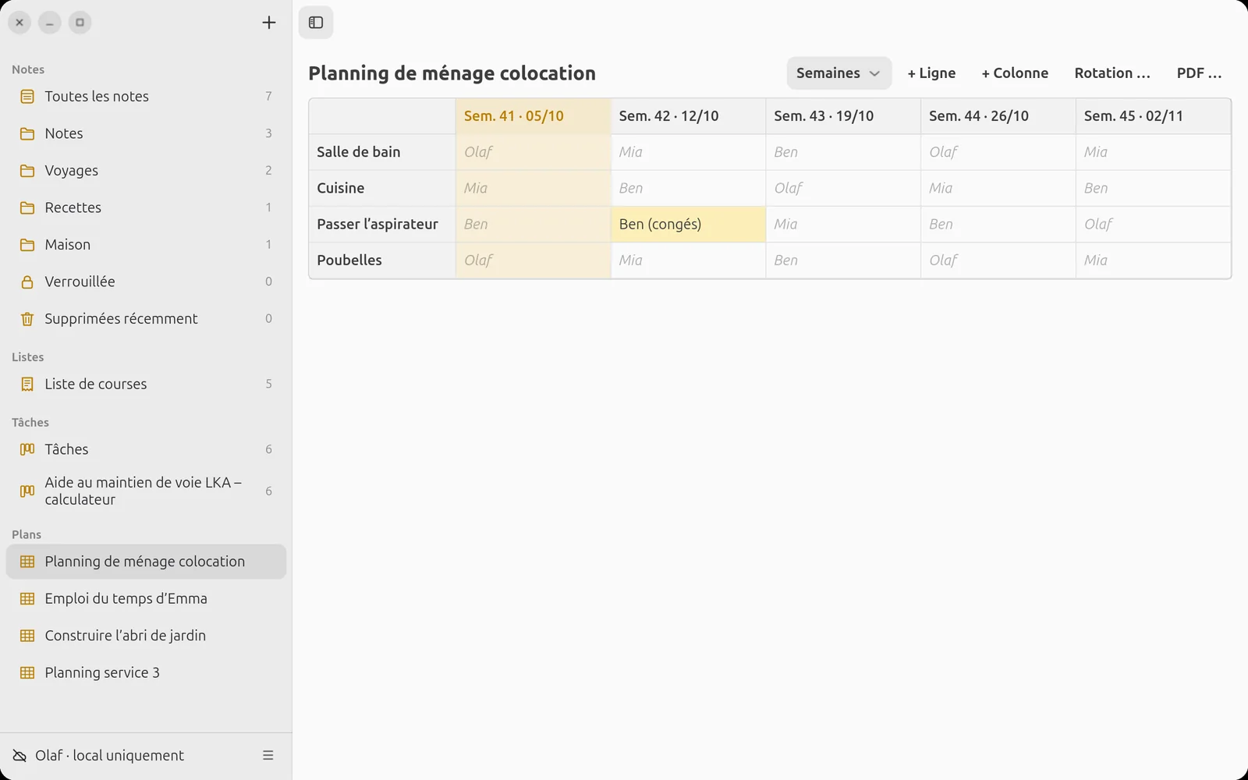Open the hamburger menu next to Olaf
The width and height of the screenshot is (1248, 780).
coord(268,755)
